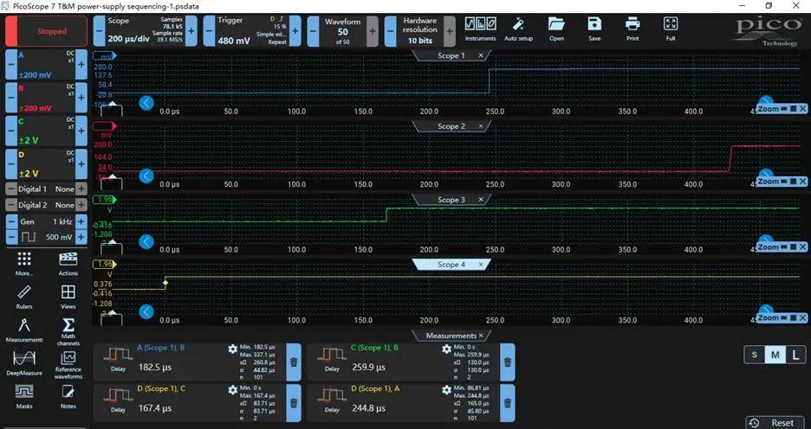Close the Scope 3 tab
This screenshot has height=429, width=811.
point(481,200)
